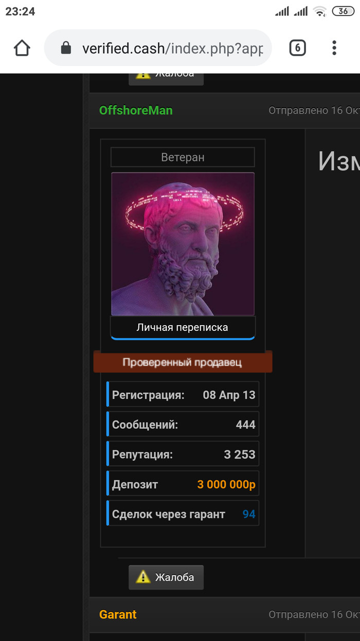Tap the padlock site security icon

click(65, 48)
